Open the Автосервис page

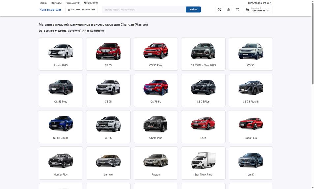point(91,3)
